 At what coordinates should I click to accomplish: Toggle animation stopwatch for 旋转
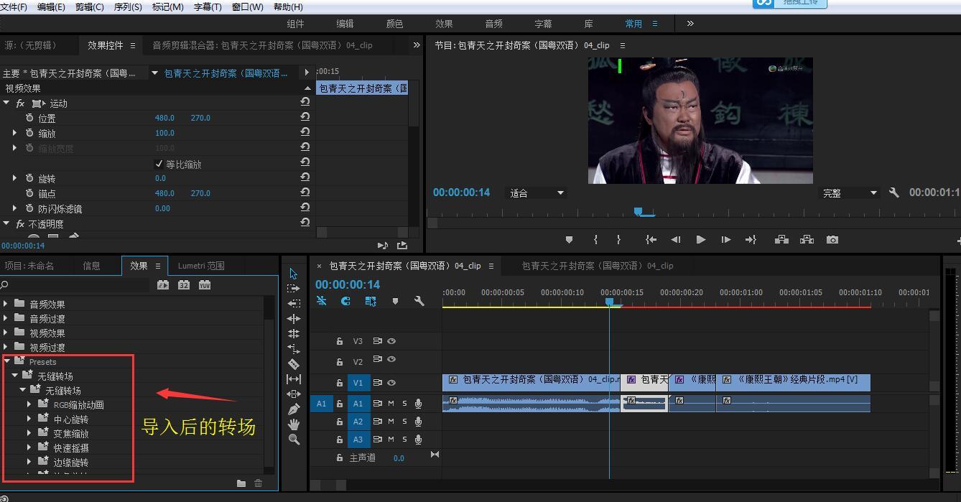pos(29,178)
